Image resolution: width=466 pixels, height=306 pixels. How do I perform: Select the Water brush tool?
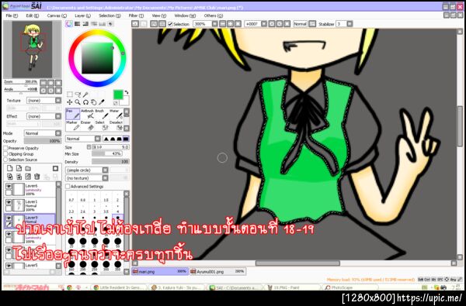pos(116,114)
